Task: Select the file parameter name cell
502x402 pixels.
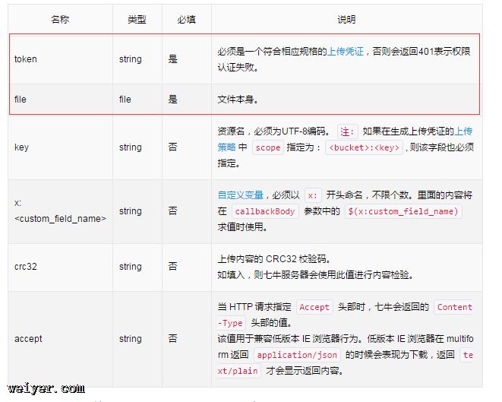Action: coord(21,100)
